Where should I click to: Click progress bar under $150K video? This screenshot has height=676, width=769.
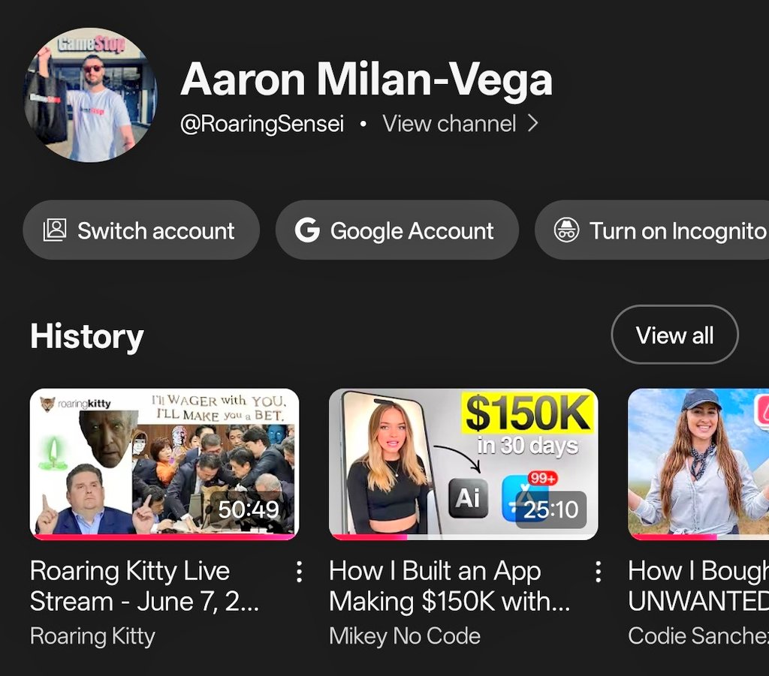pyautogui.click(x=463, y=537)
